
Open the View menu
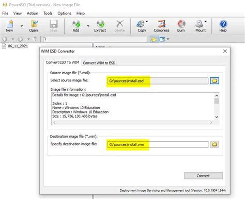pyautogui.click(x=18, y=13)
